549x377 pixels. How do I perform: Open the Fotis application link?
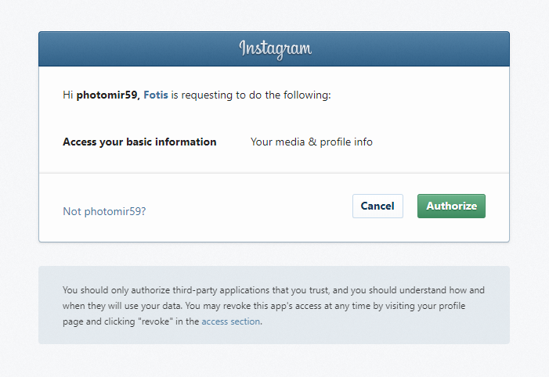[x=156, y=95]
